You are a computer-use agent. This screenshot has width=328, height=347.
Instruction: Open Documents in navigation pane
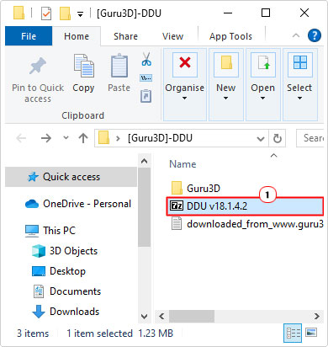point(67,291)
